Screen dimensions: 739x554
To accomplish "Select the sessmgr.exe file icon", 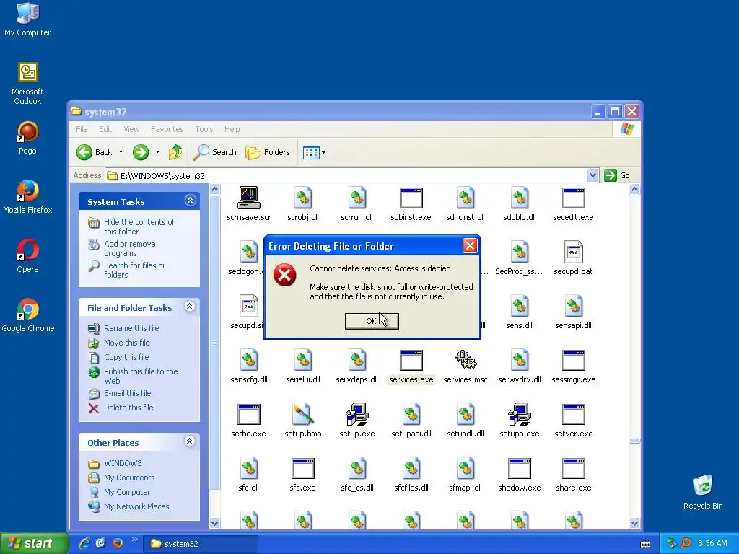I will click(574, 361).
